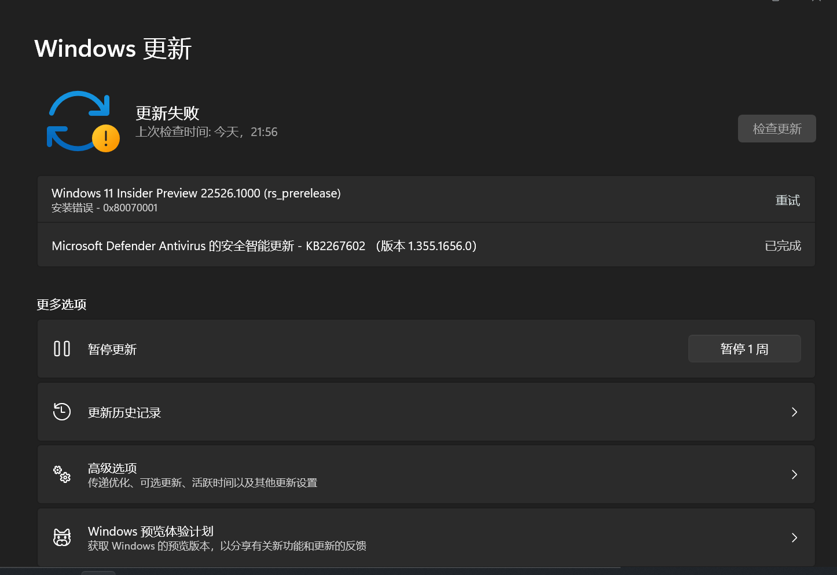Click the 更新失败 status heading

click(x=167, y=113)
